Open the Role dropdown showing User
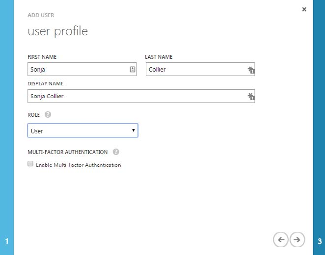 coord(79,130)
